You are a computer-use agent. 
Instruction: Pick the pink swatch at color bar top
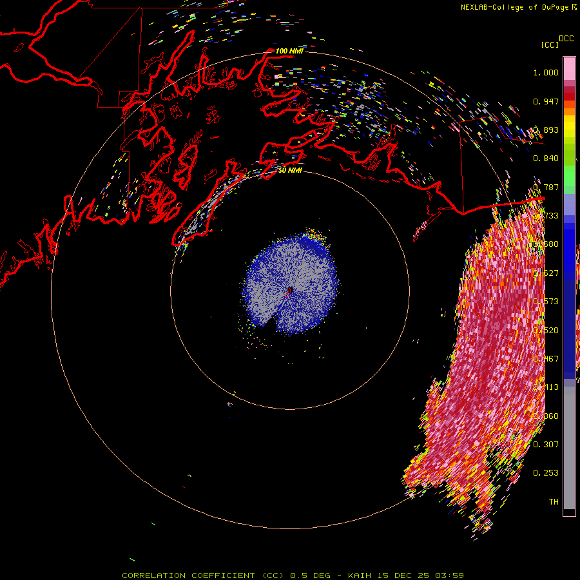tap(569, 69)
